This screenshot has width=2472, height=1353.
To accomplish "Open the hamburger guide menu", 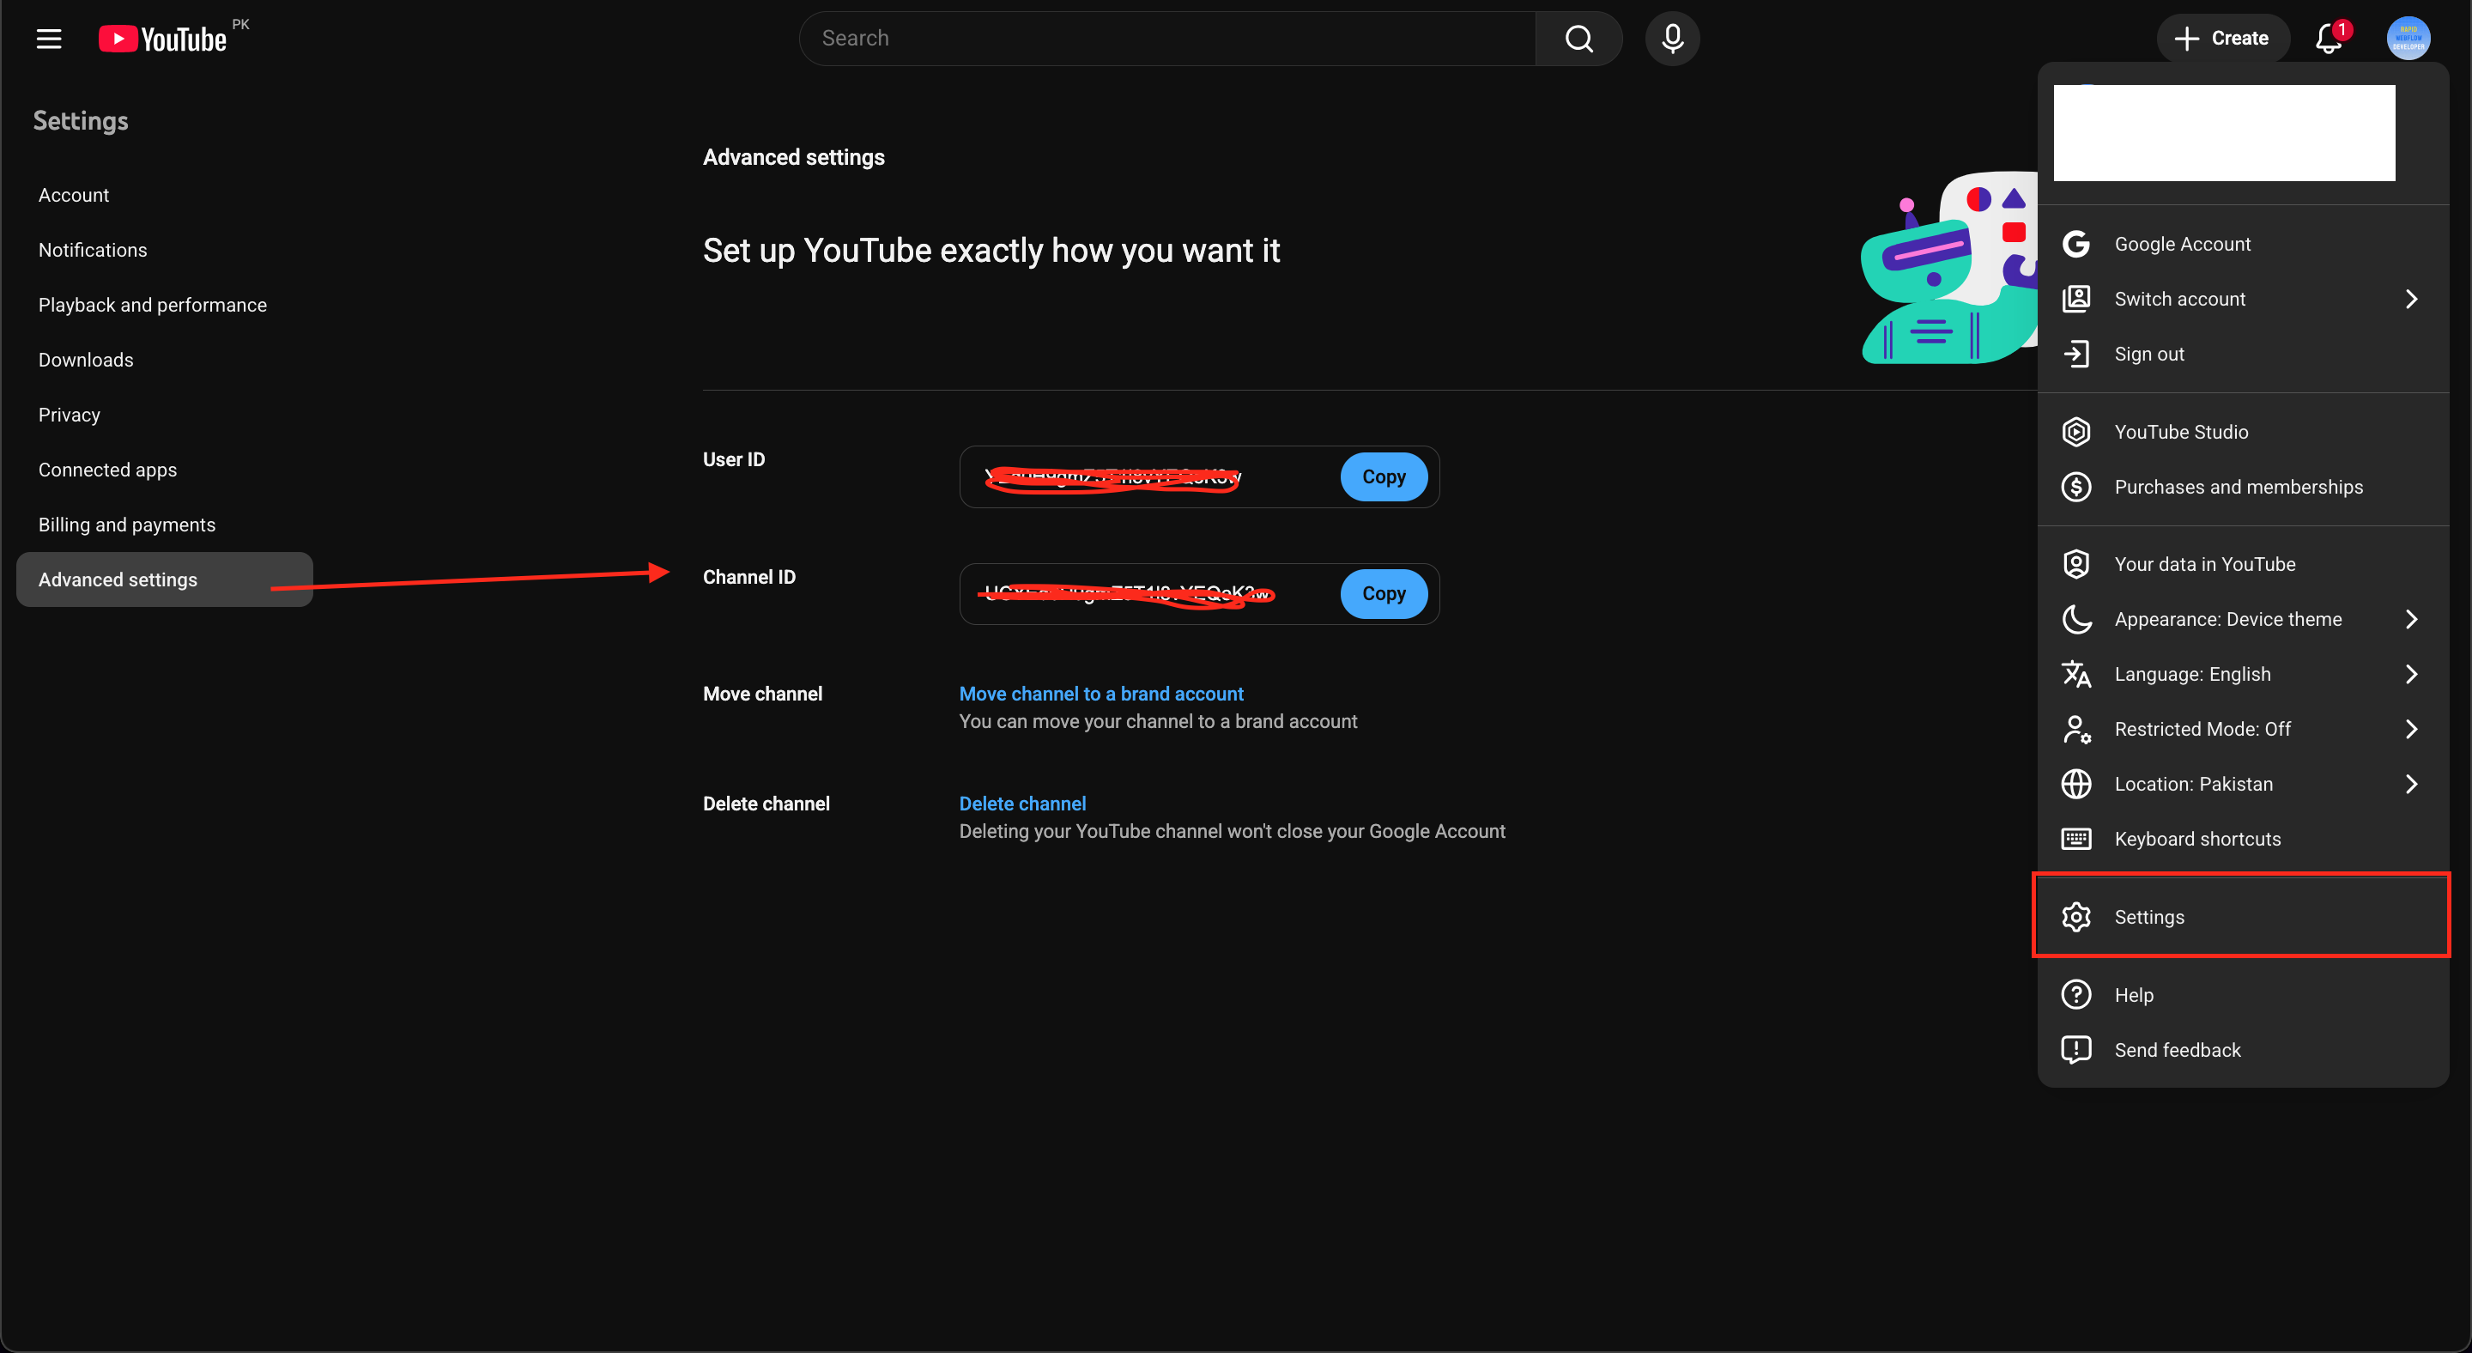I will pos(49,39).
